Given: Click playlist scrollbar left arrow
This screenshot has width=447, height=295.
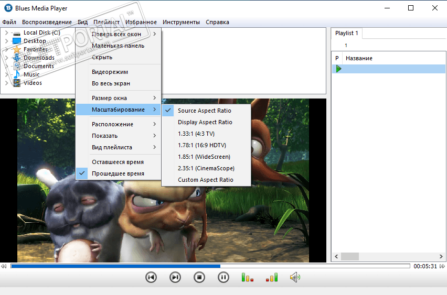Looking at the screenshot, I should [336, 256].
